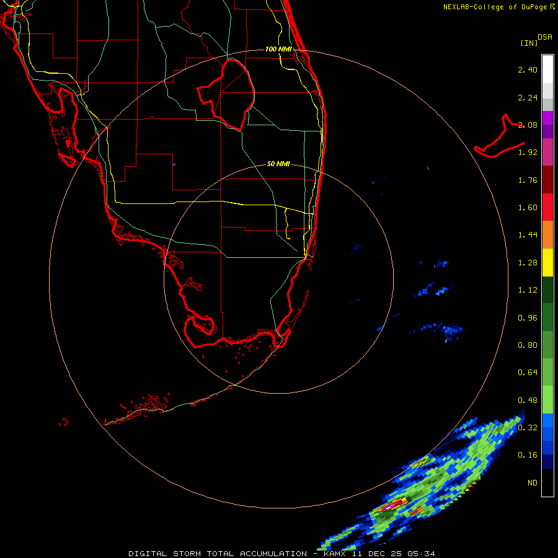Pick the dark purple legend swatch
This screenshot has width=558, height=558.
(x=547, y=131)
